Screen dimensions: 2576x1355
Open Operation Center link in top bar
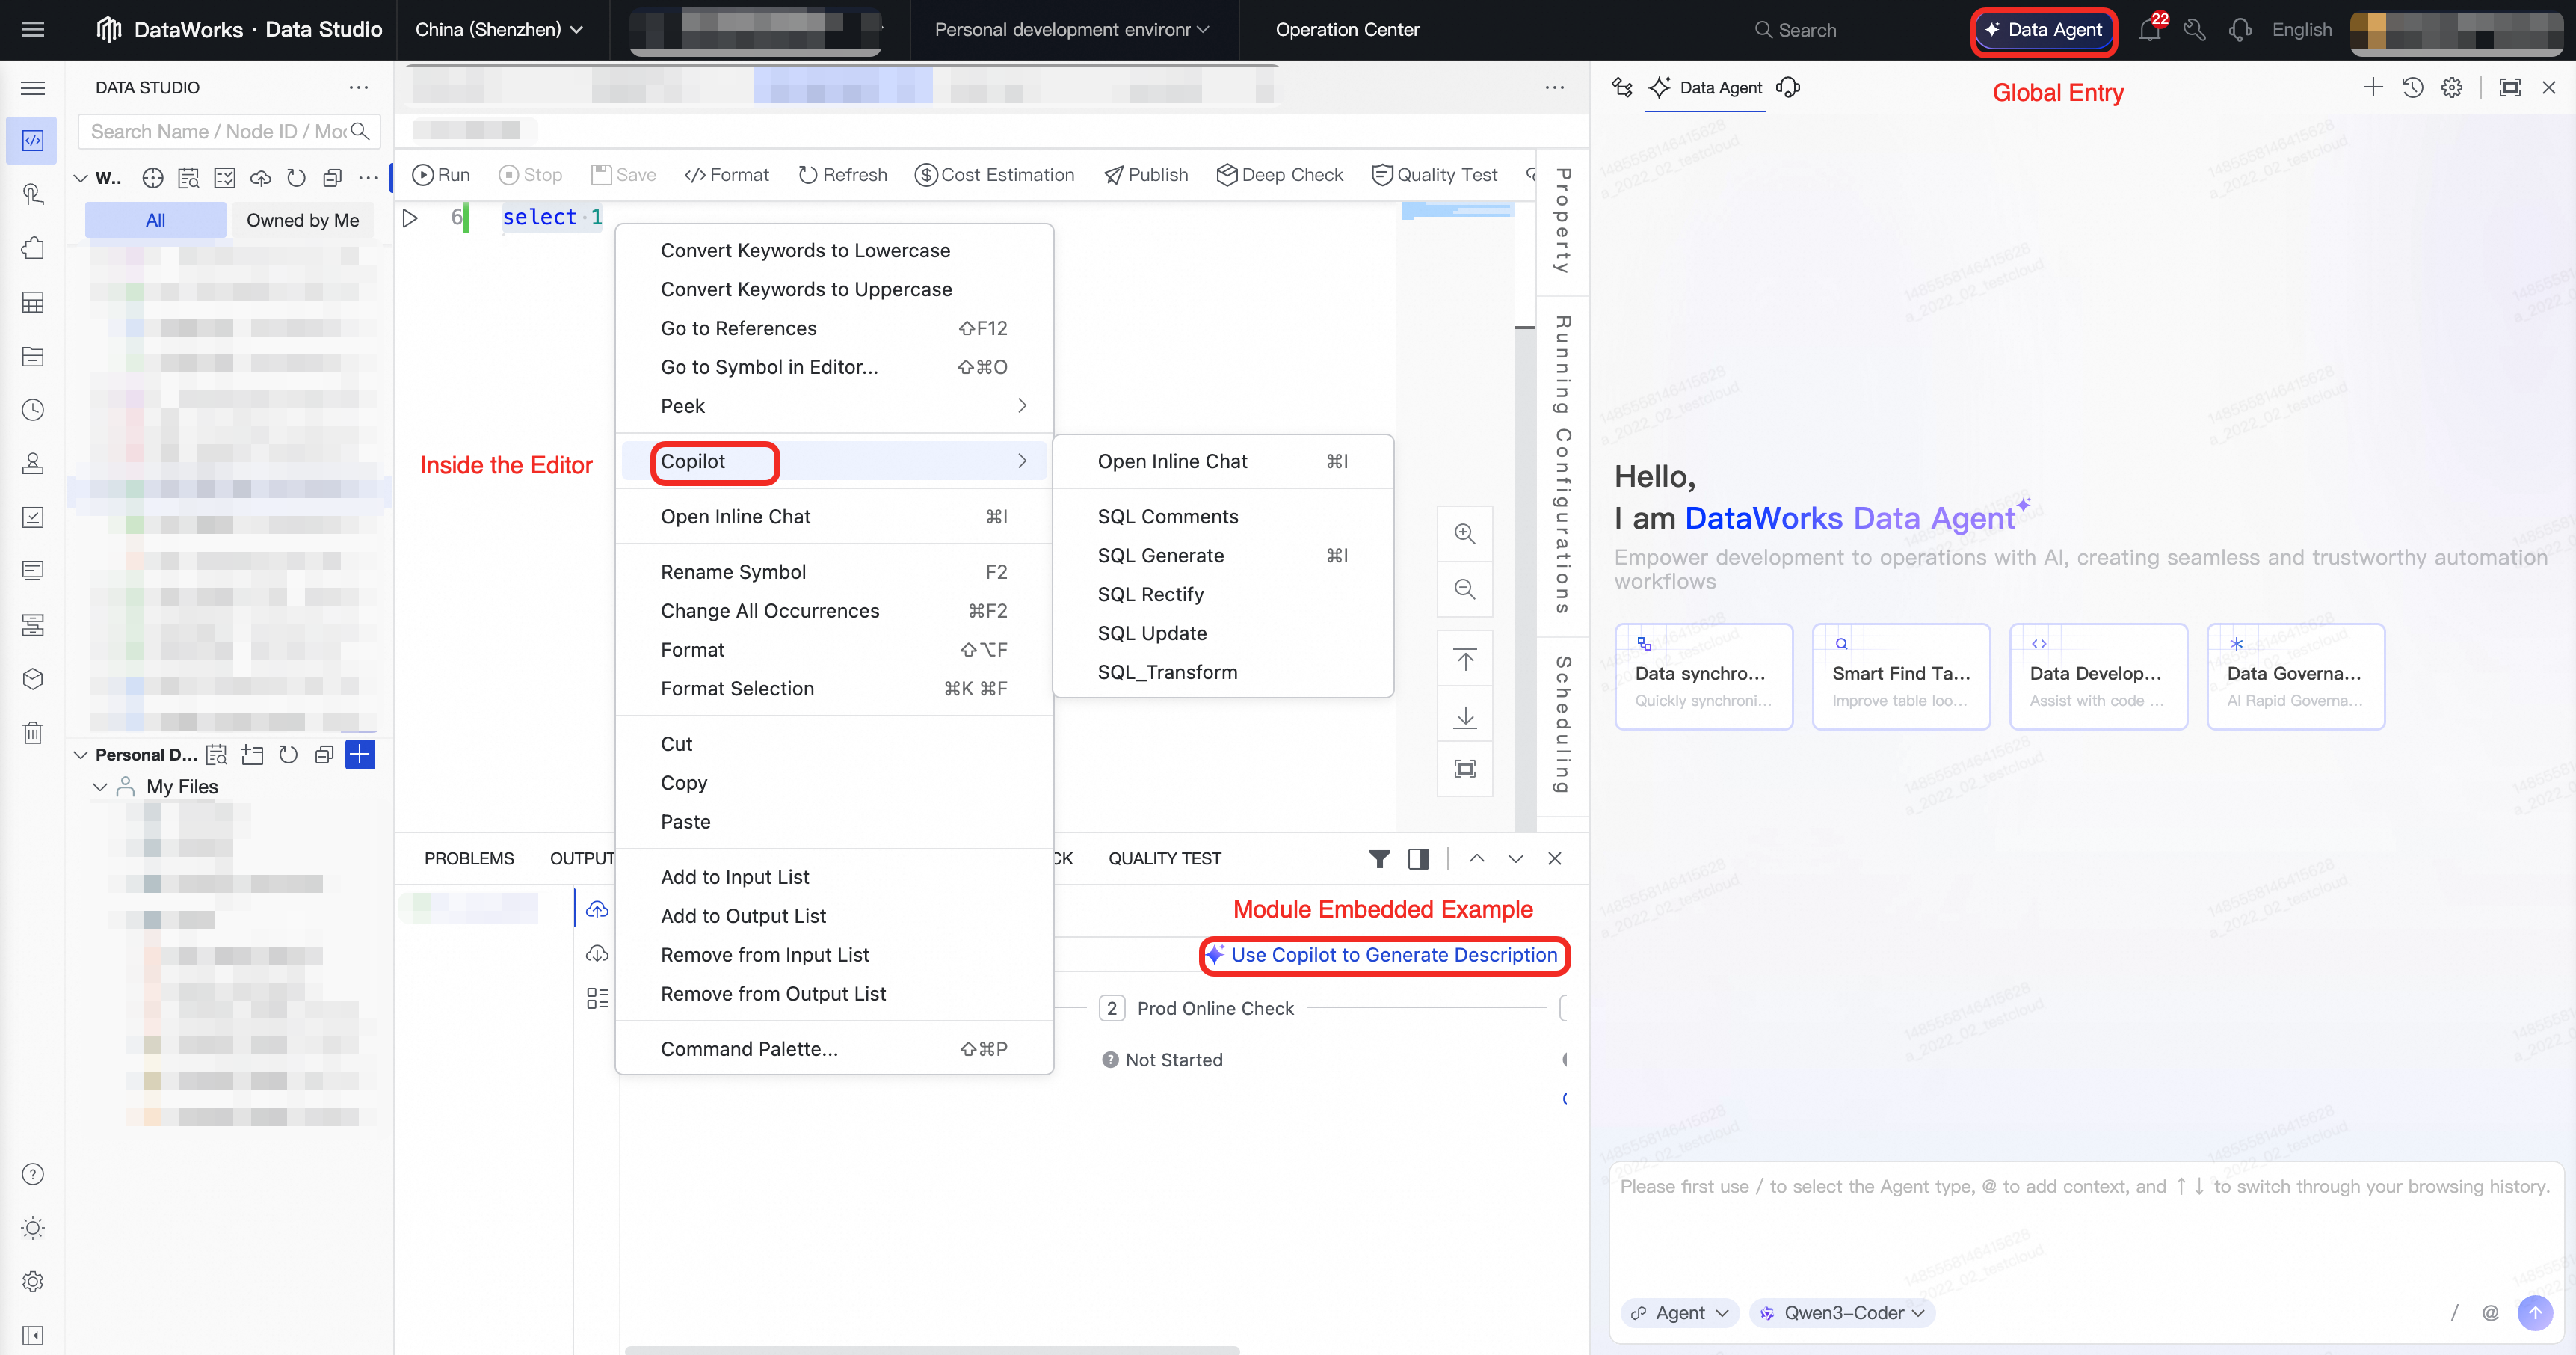1347,30
